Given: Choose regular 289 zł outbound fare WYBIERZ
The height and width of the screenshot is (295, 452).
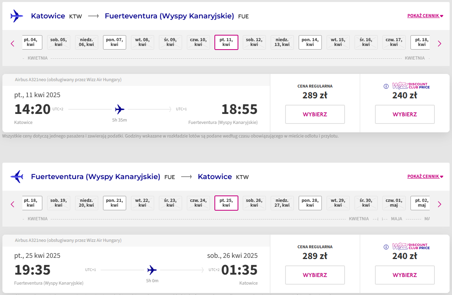Looking at the screenshot, I should click(x=315, y=114).
